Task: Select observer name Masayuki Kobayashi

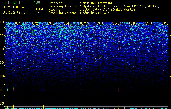Action: [x=98, y=3]
